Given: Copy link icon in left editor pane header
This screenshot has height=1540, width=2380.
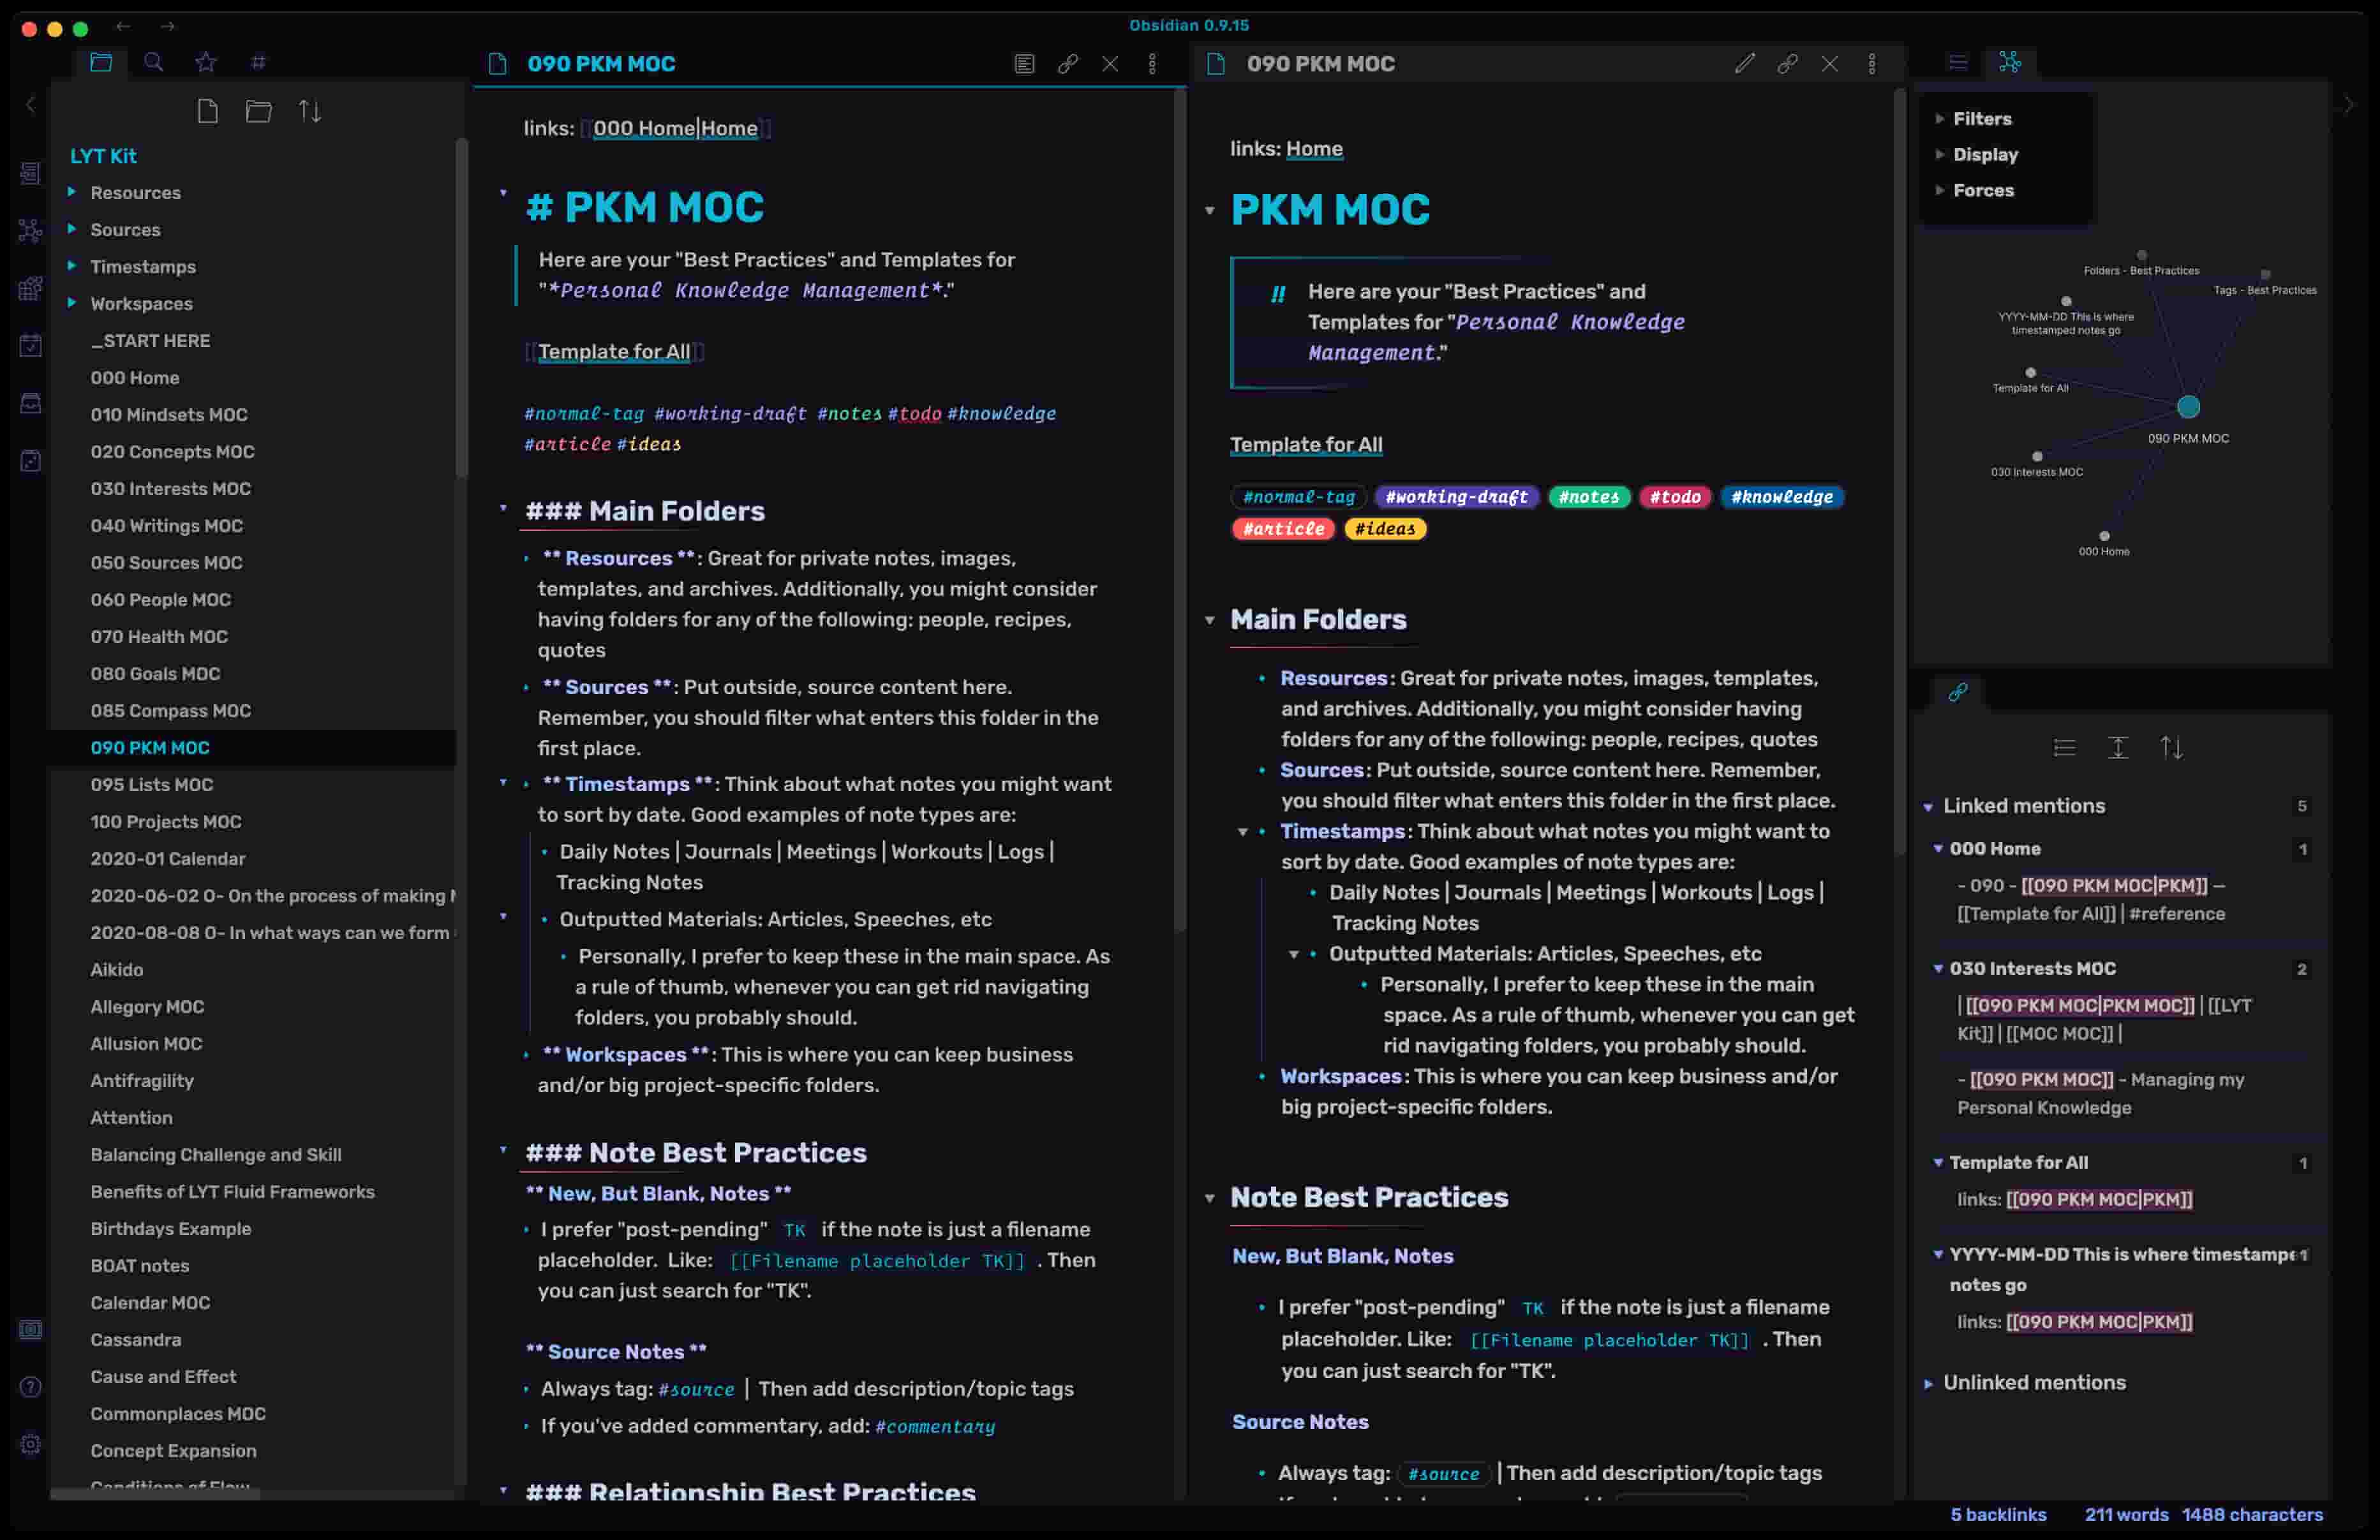Looking at the screenshot, I should [x=1067, y=64].
